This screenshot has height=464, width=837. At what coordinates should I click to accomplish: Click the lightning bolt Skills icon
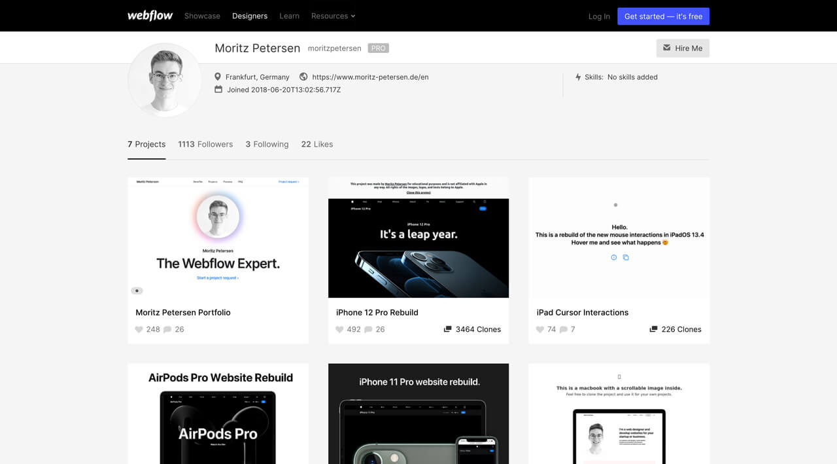click(x=578, y=77)
